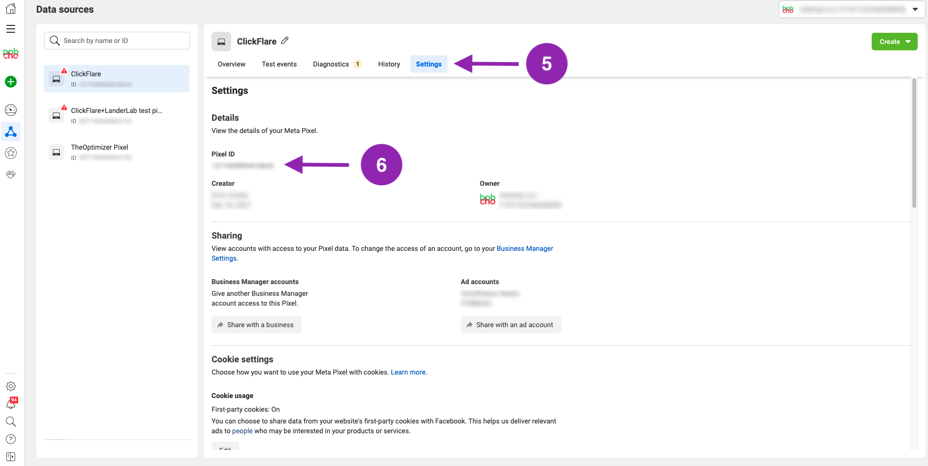Click the warning icon on ClickFlare+LanderLab pixel
This screenshot has height=466, width=928.
[64, 108]
